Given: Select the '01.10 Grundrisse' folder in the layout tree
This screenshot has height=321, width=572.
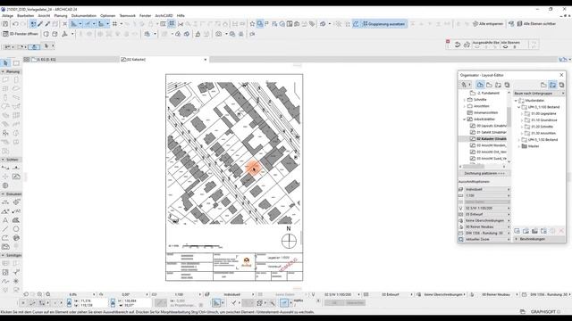Looking at the screenshot, I should click(541, 120).
